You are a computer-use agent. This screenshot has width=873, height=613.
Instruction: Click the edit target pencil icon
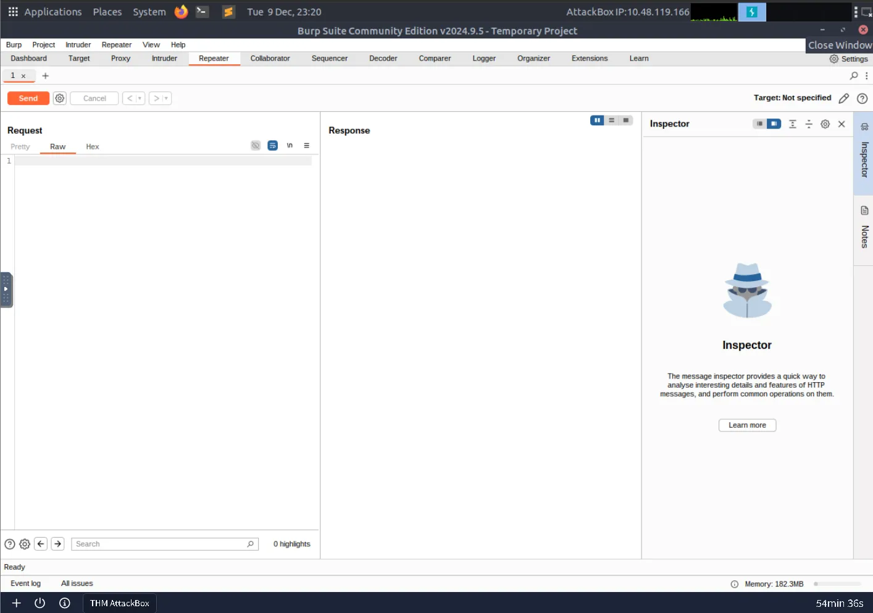pos(844,98)
